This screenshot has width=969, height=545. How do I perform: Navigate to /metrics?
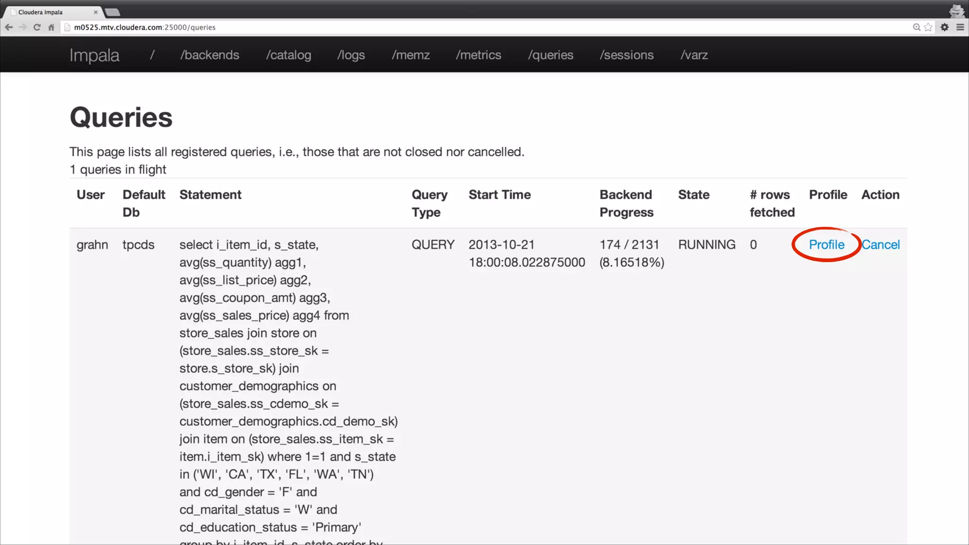point(478,55)
